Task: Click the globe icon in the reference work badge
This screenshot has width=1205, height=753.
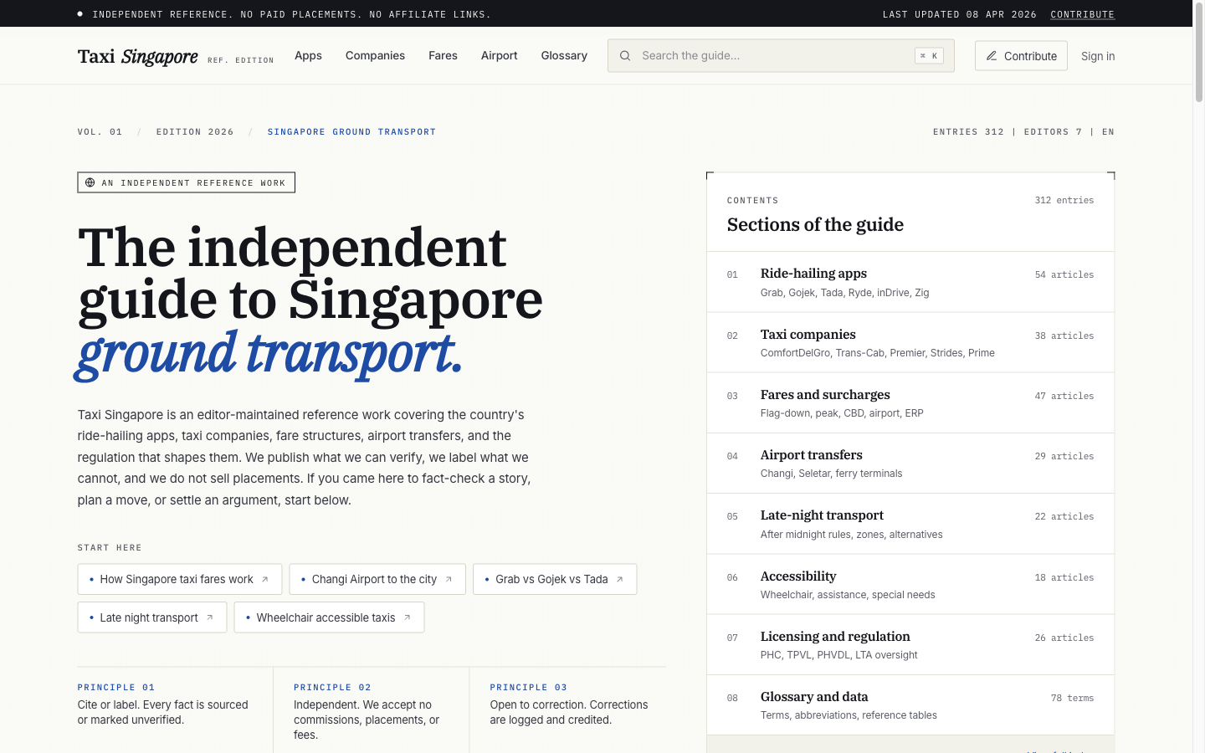Action: [x=89, y=182]
